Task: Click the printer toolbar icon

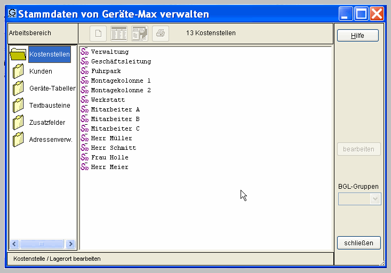Action: click(x=161, y=34)
